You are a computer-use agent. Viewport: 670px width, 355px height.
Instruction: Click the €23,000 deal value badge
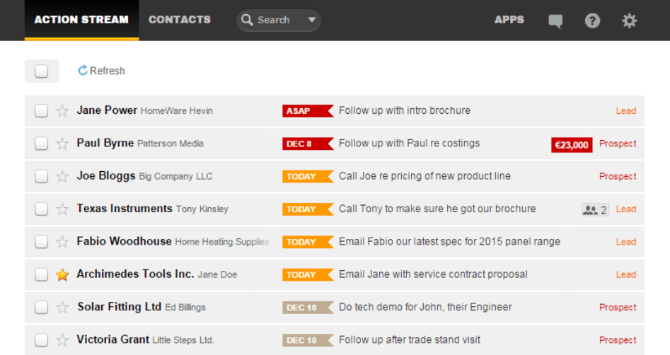click(x=571, y=145)
